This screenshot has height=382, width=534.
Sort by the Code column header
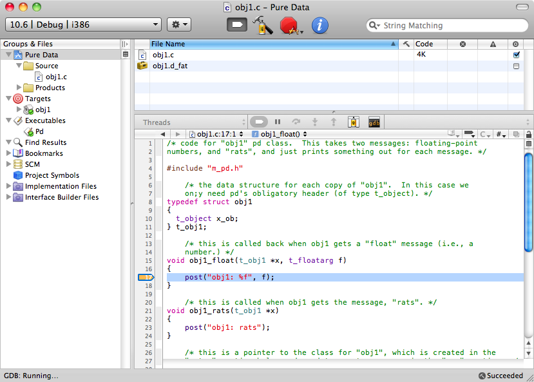(430, 44)
